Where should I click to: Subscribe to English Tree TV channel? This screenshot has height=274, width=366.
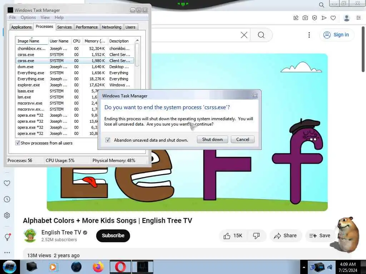pos(113,235)
